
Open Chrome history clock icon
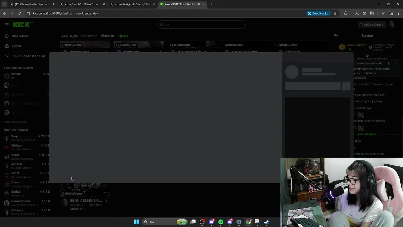point(364,13)
